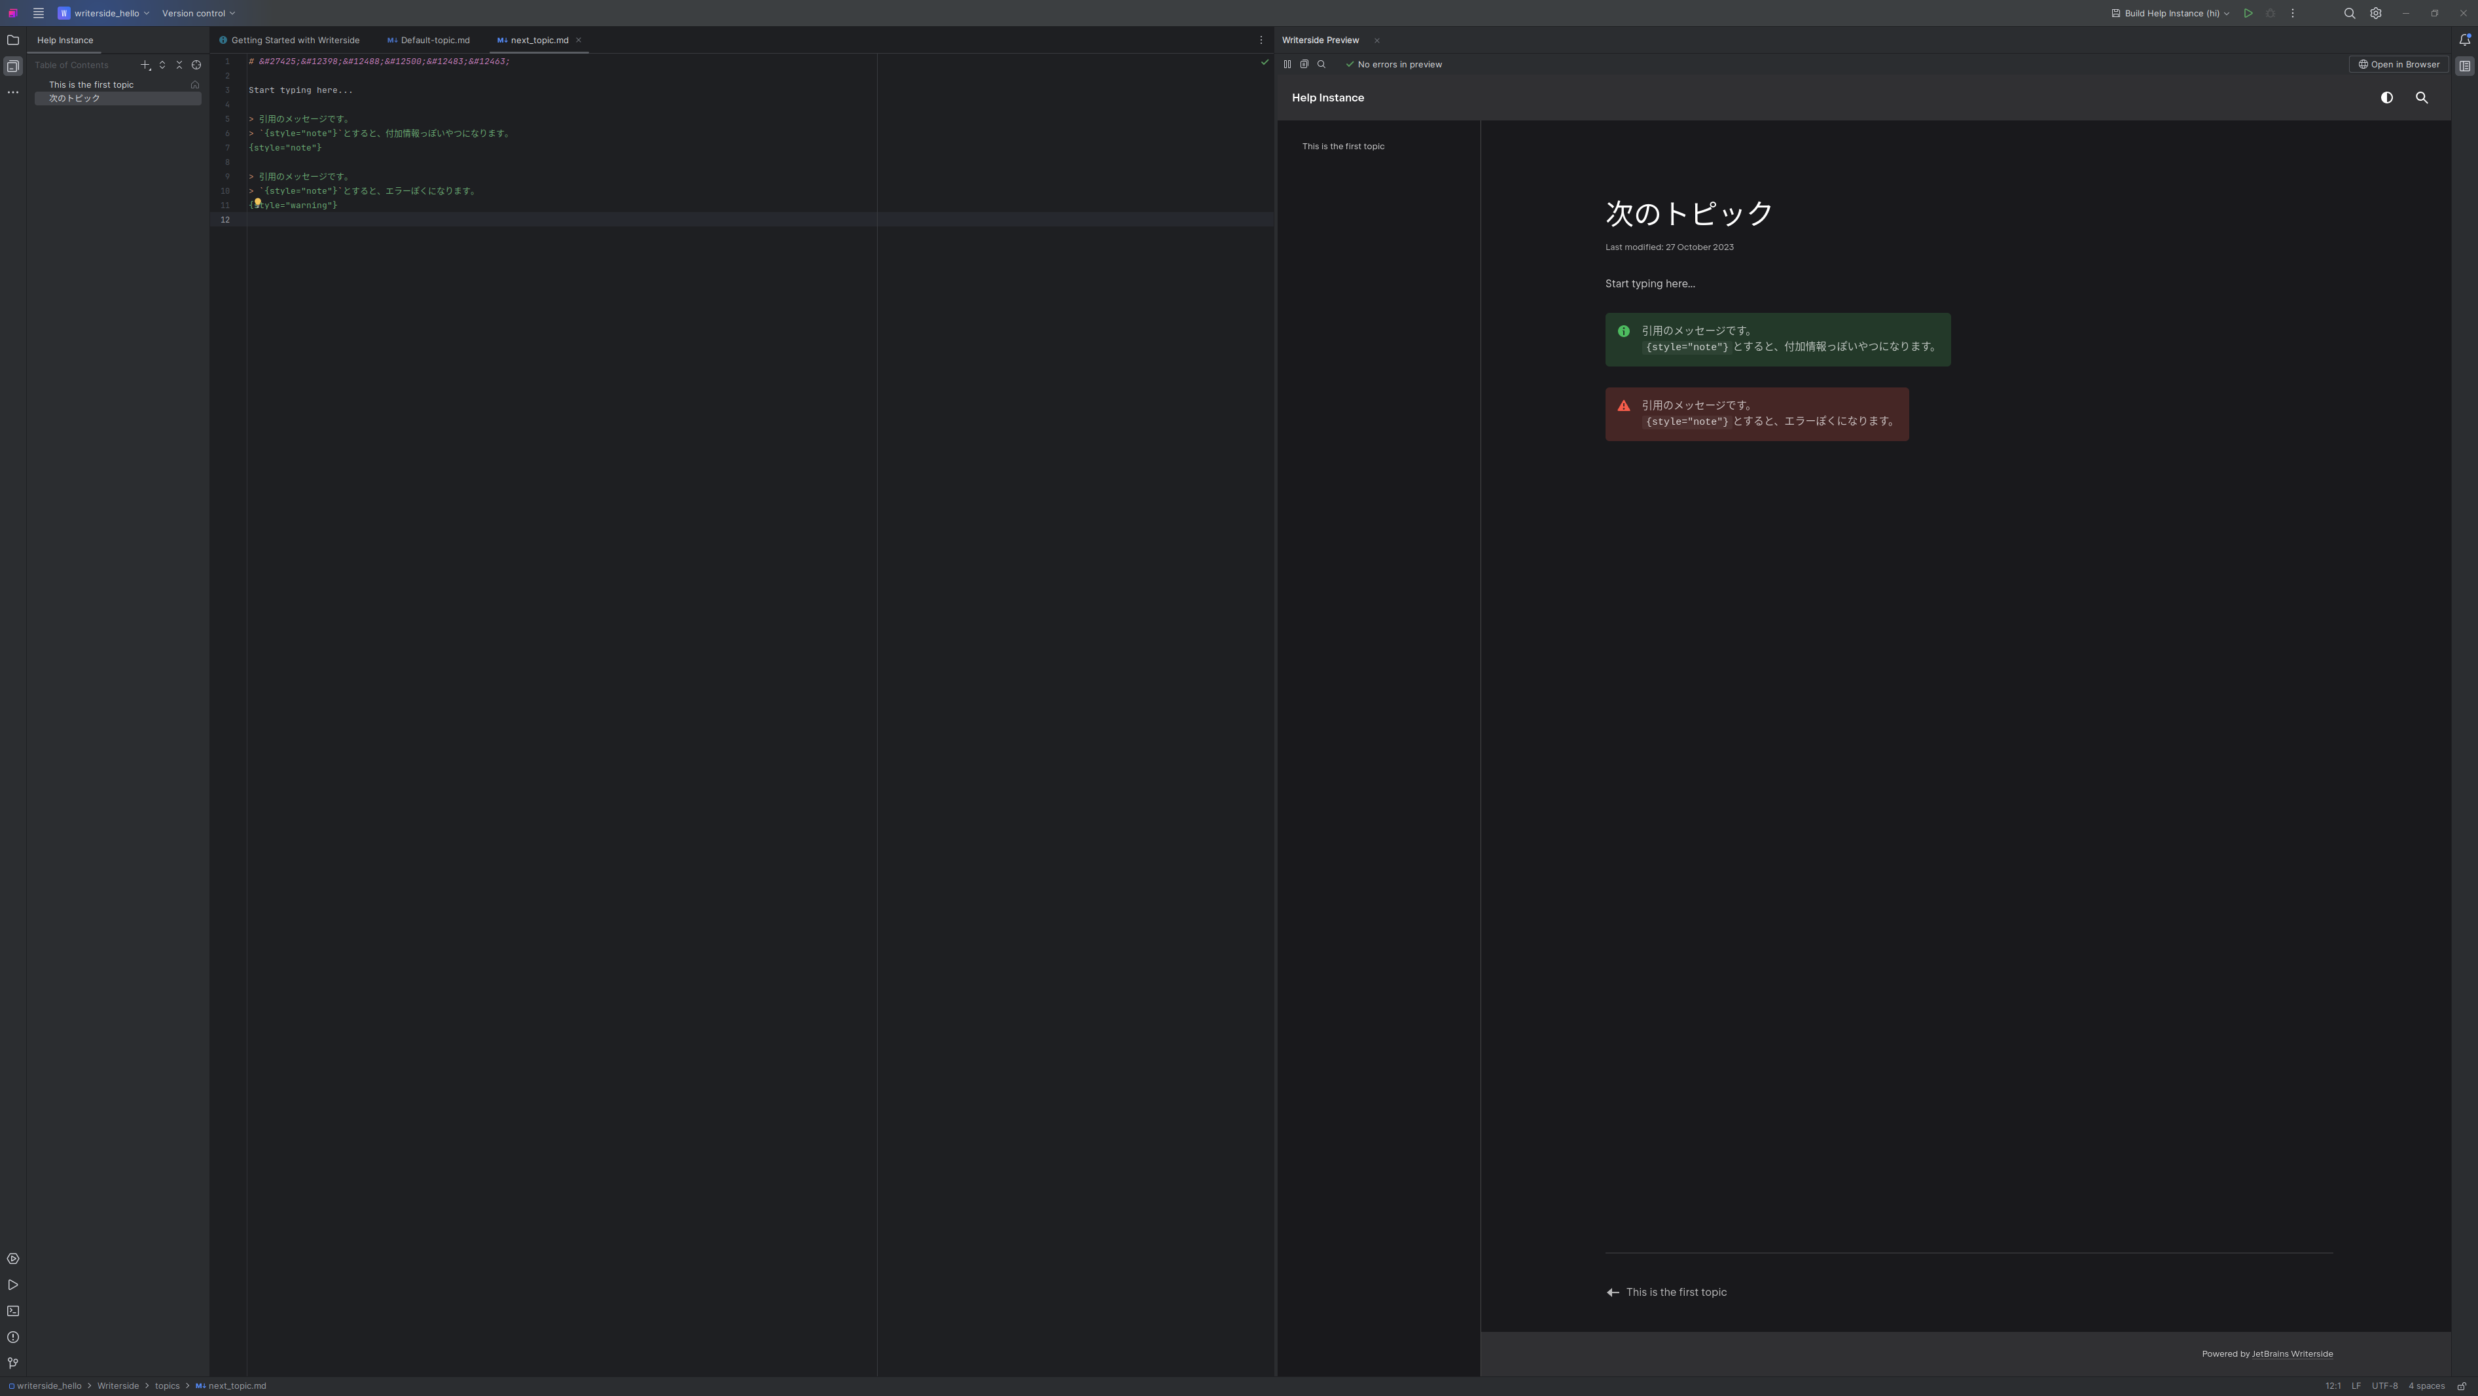Click the search magnifier in Help Instance header
Image resolution: width=2478 pixels, height=1396 pixels.
pos(2421,98)
